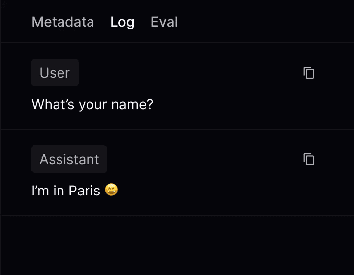Click the empty area below the Assistant message
The width and height of the screenshot is (354, 275).
(x=177, y=246)
